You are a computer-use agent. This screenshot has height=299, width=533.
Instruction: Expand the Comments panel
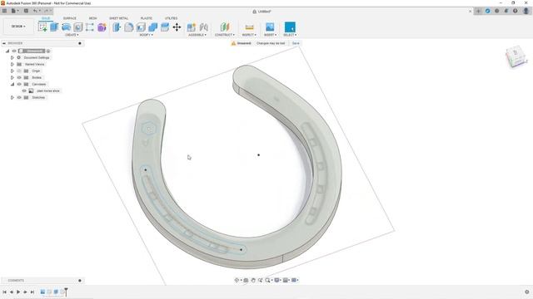[x=80, y=281]
